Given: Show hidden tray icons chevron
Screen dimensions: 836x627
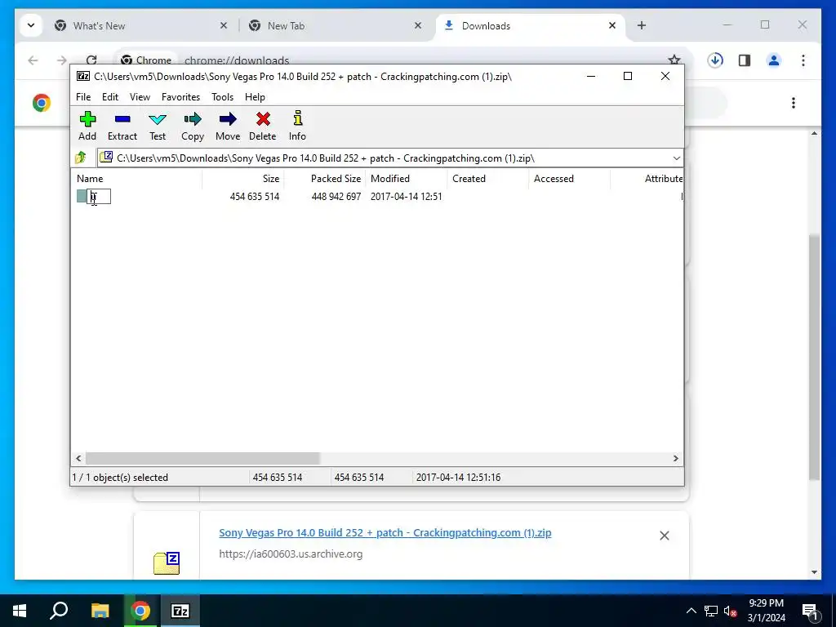Looking at the screenshot, I should click(x=691, y=611).
